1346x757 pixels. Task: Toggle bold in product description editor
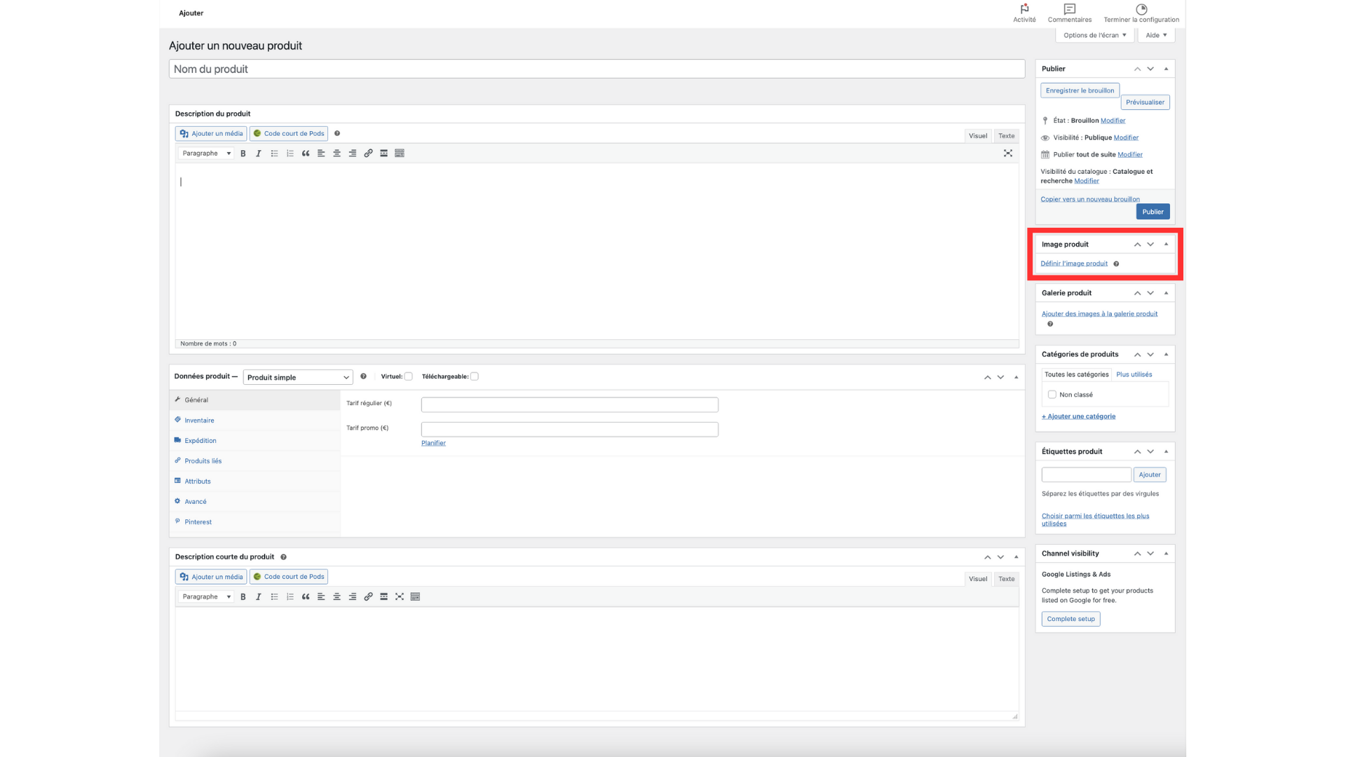pyautogui.click(x=243, y=154)
